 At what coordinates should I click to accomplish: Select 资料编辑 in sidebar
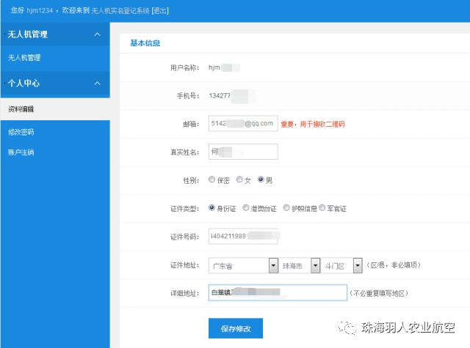coord(21,109)
